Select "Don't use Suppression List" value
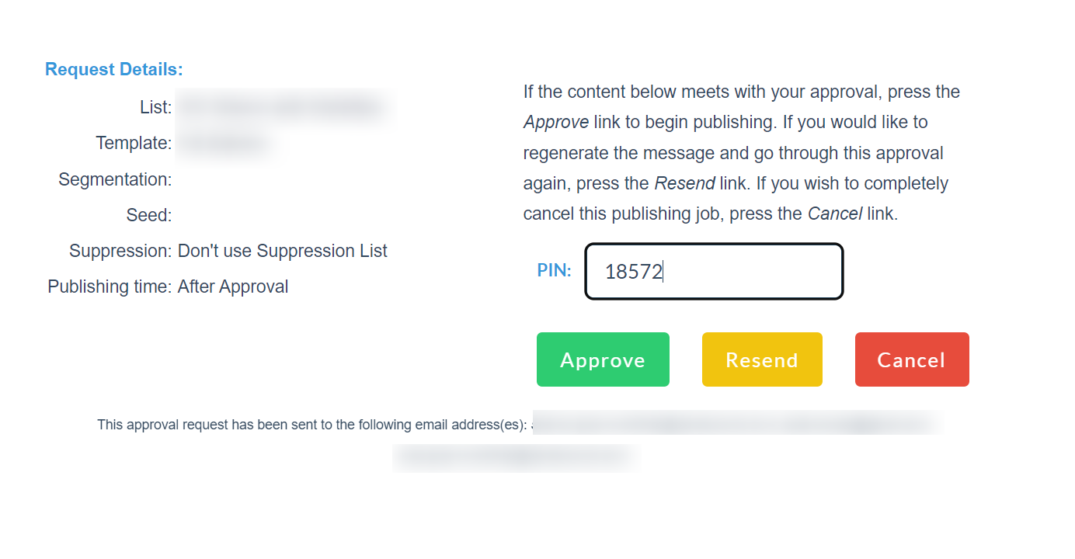1075x559 pixels. (282, 251)
